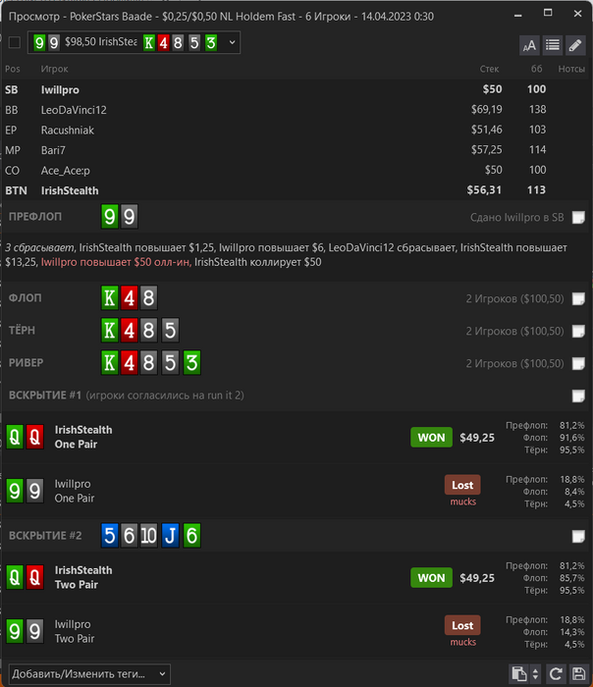Select the LeoDaVinci12 player row
The image size is (593, 687).
(296, 110)
